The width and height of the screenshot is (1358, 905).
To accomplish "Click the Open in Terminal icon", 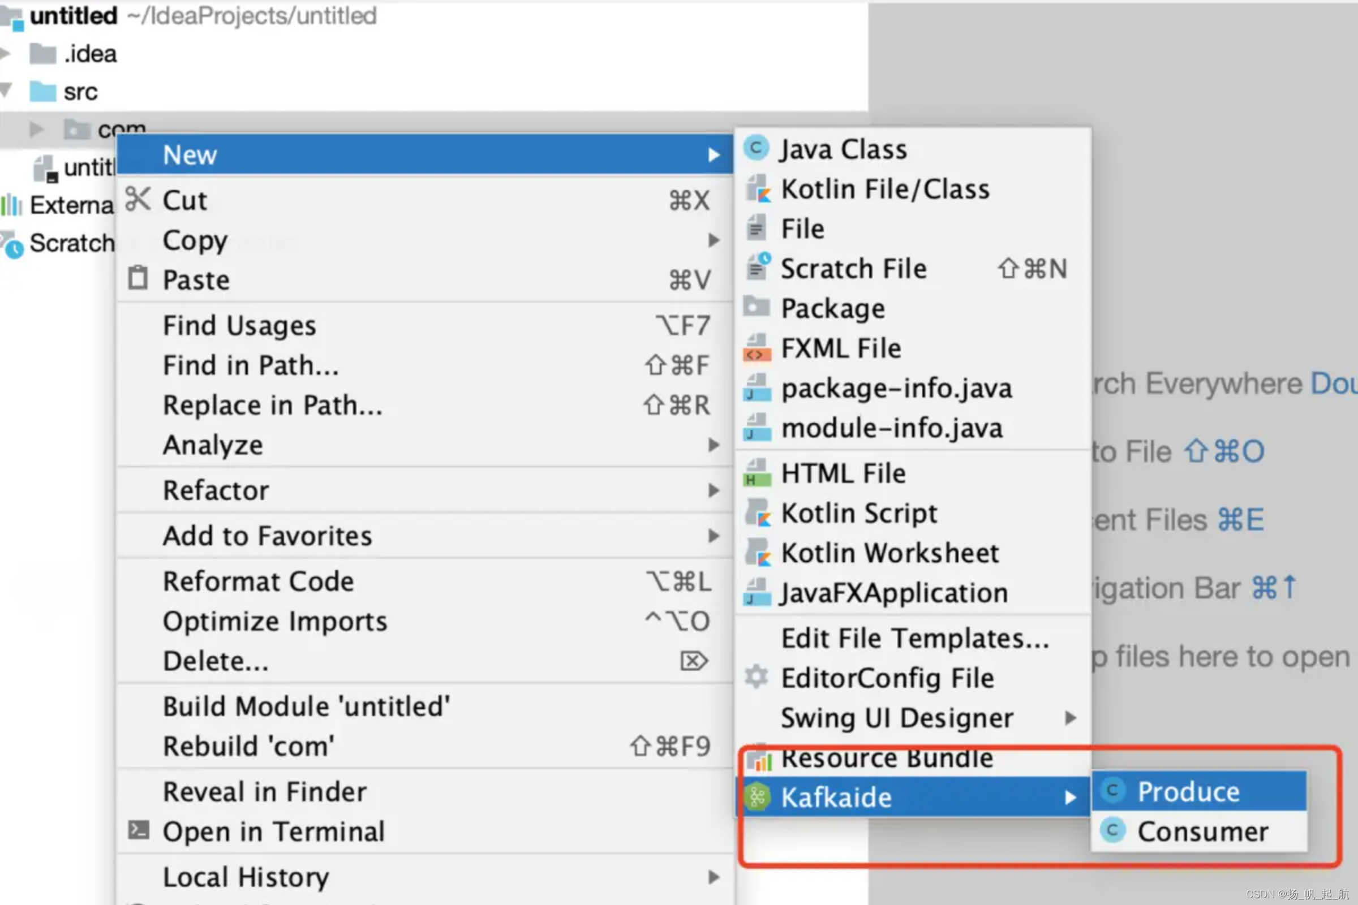I will coord(138,830).
